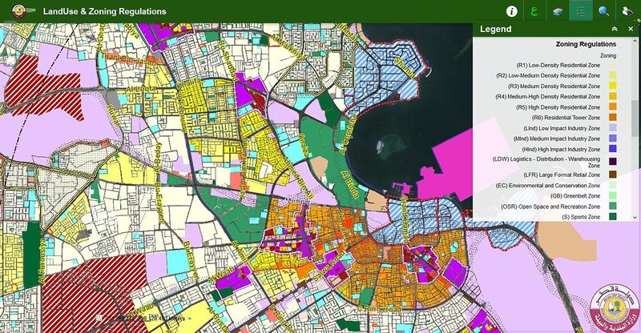The image size is (641, 333).
Task: Close the Legend panel
Action: pos(631,30)
